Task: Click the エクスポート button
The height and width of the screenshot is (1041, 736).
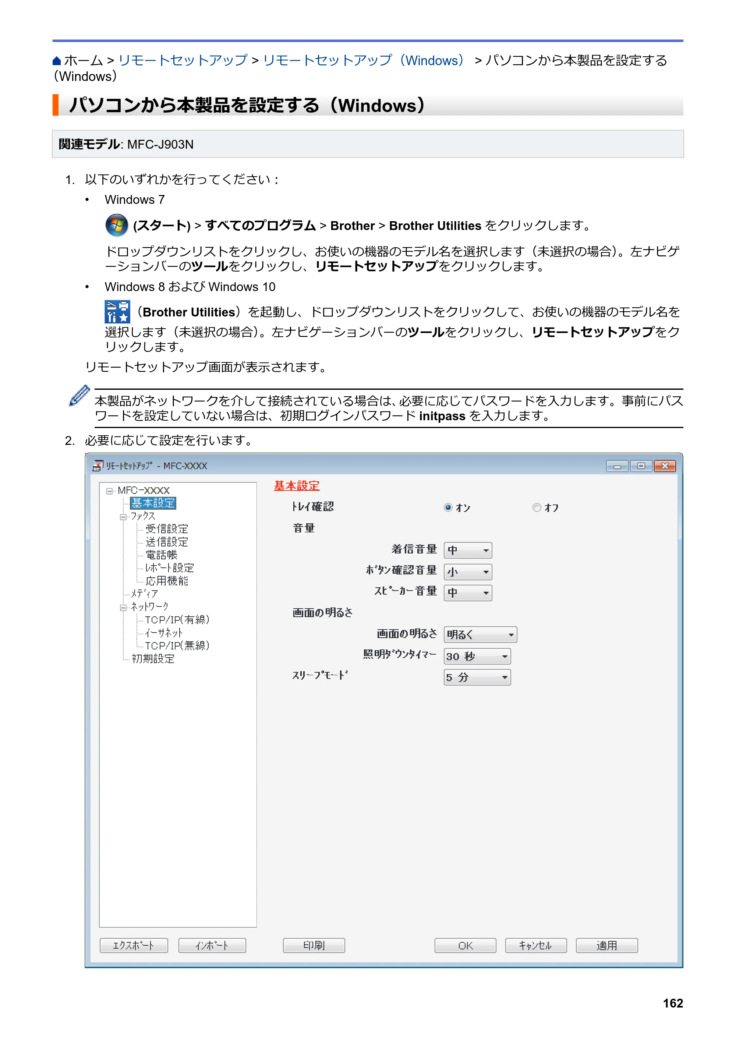Action: point(134,945)
